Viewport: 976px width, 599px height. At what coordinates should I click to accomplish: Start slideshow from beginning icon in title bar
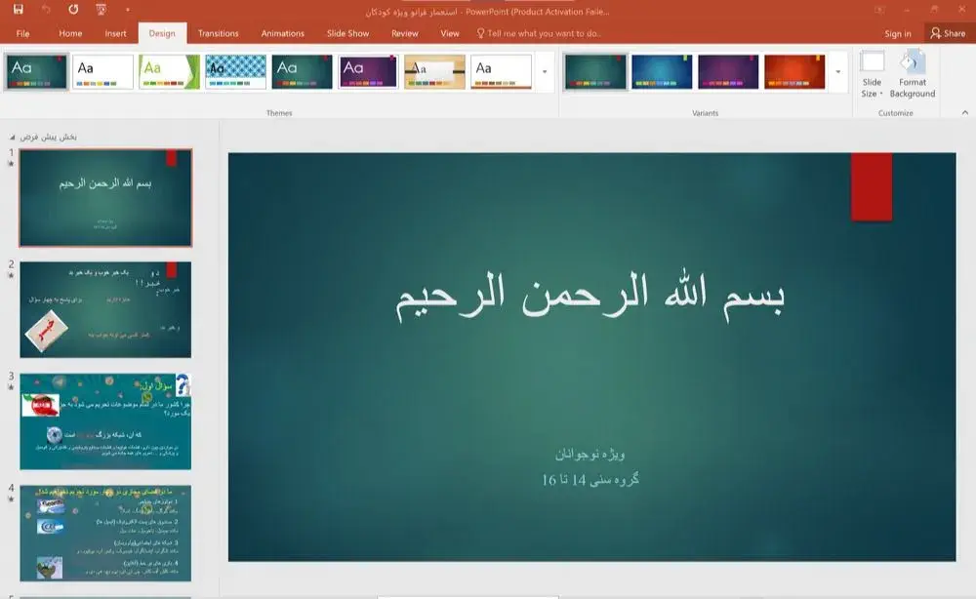tap(102, 10)
